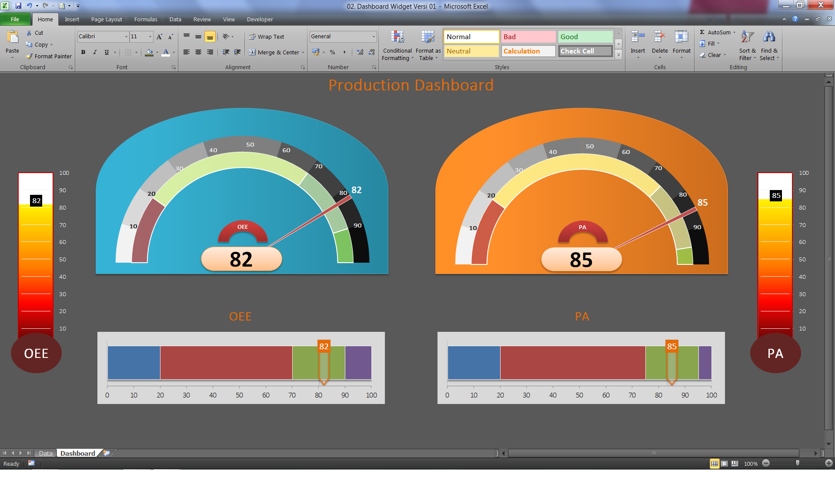Screen dimensions: 835x501
Task: Open the Data worksheet tab
Action: point(45,453)
